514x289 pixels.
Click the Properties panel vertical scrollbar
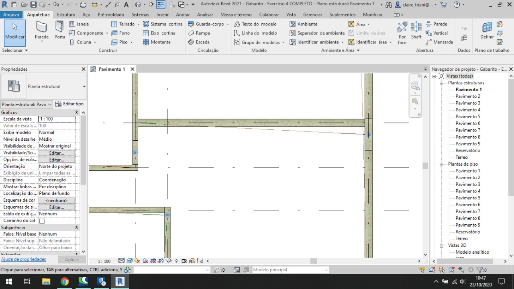point(84,151)
